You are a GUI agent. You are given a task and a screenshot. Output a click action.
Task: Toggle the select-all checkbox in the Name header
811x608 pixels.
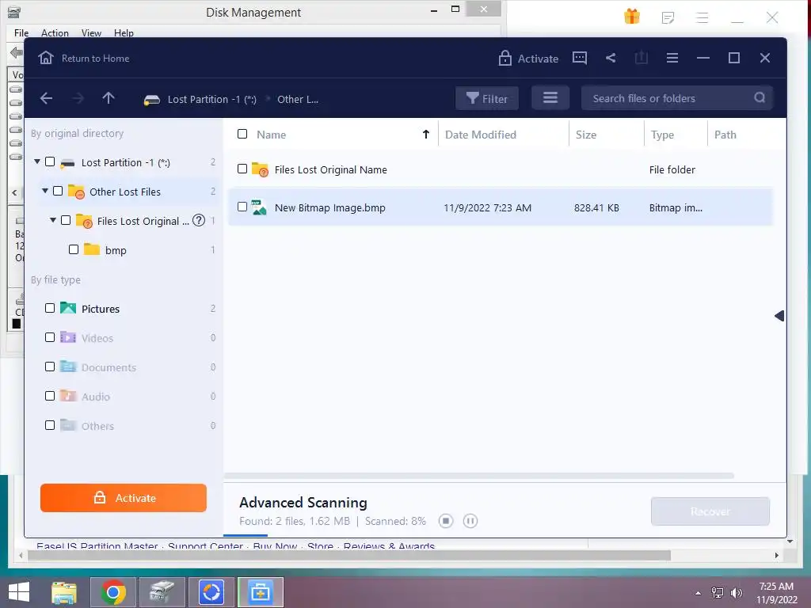(x=242, y=135)
